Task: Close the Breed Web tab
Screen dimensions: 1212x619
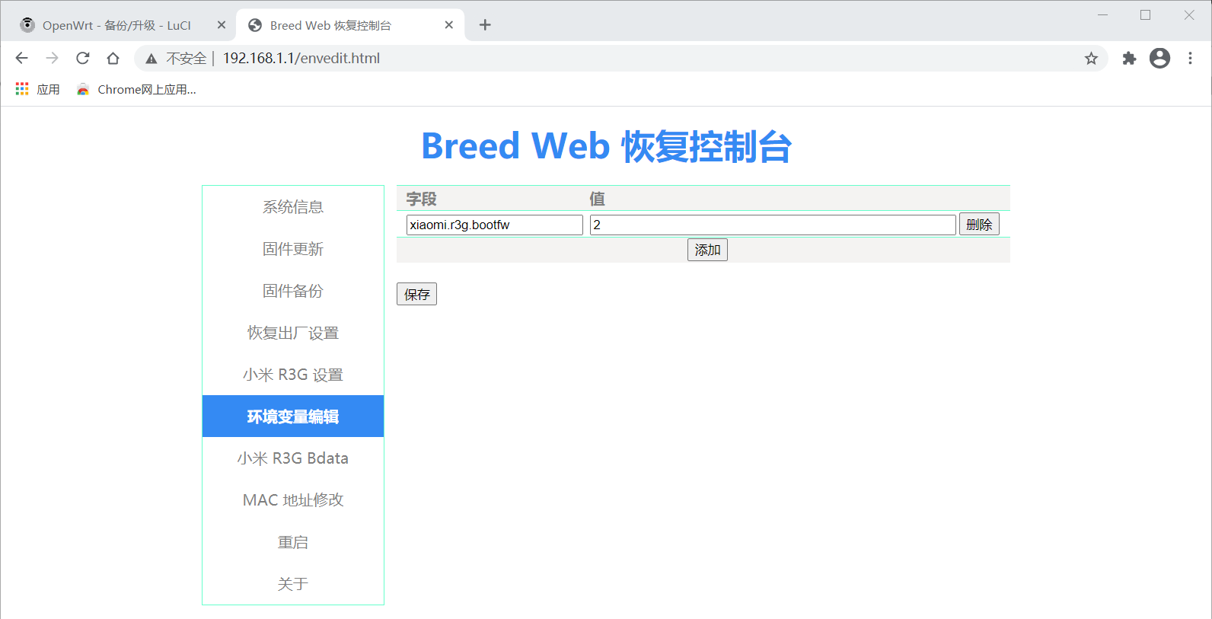Action: [x=449, y=25]
